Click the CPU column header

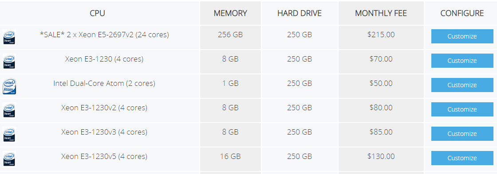pos(97,13)
